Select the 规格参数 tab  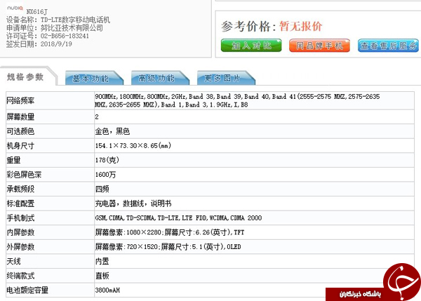pyautogui.click(x=25, y=77)
